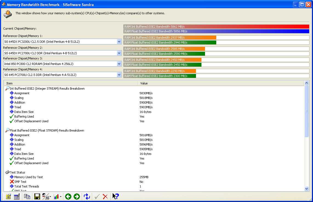Click the bar chart icon

(x=56, y=197)
